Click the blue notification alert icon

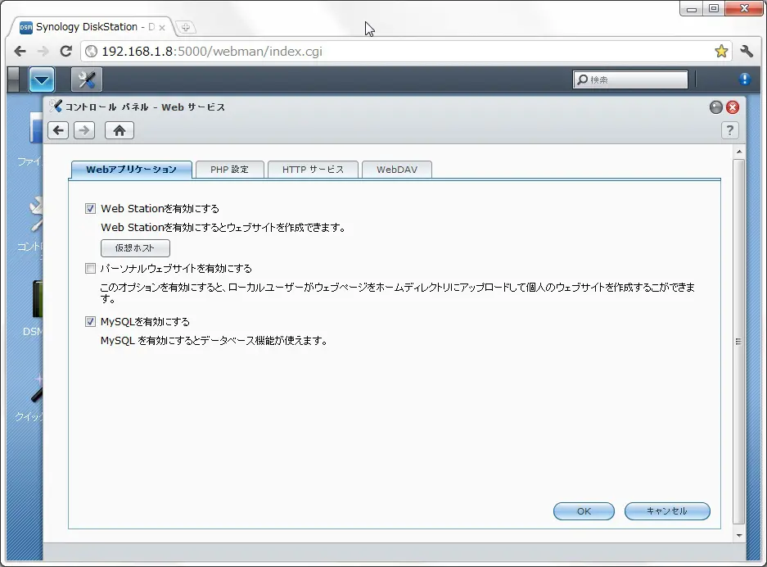[745, 79]
